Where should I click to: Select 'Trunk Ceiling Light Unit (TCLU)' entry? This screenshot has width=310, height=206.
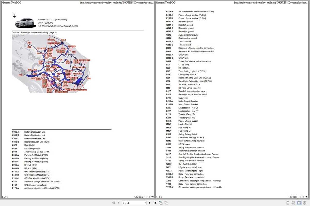pos(192,71)
